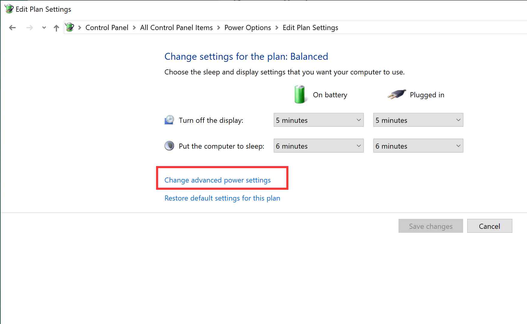
Task: Click the 'On battery' column label
Action: tap(330, 95)
